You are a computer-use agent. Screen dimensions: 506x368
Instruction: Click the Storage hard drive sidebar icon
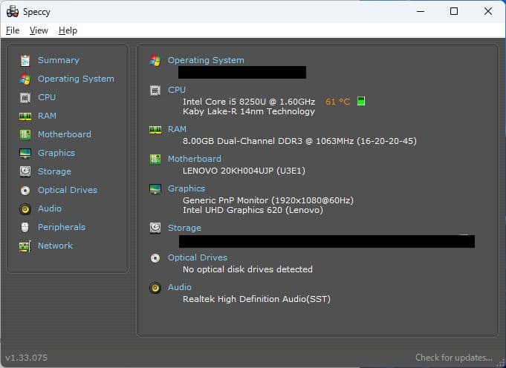click(25, 171)
